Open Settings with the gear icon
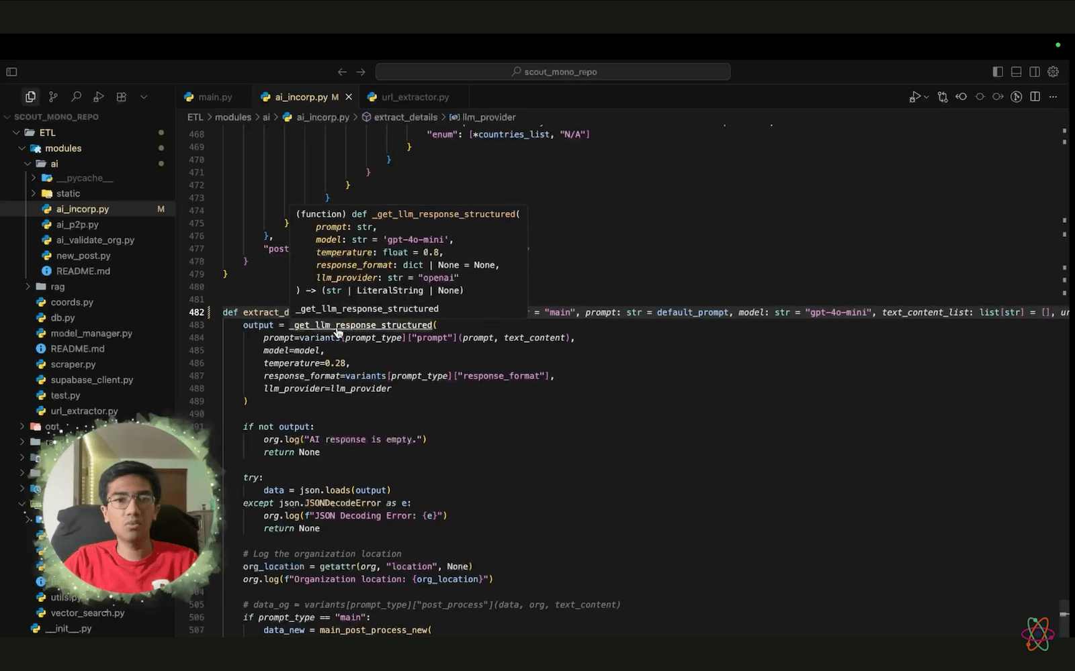This screenshot has width=1075, height=671. pos(1053,72)
